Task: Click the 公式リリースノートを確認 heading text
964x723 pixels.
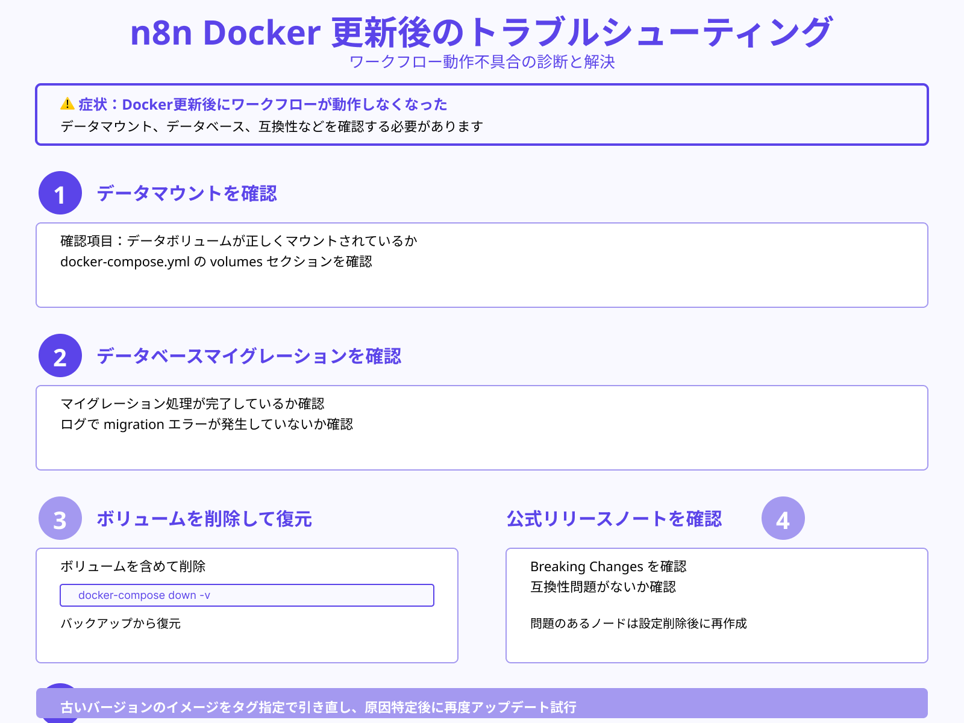Action: 615,518
